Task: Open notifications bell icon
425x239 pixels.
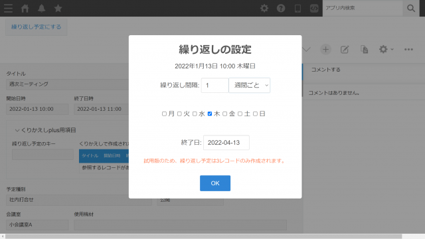Action: click(x=41, y=8)
